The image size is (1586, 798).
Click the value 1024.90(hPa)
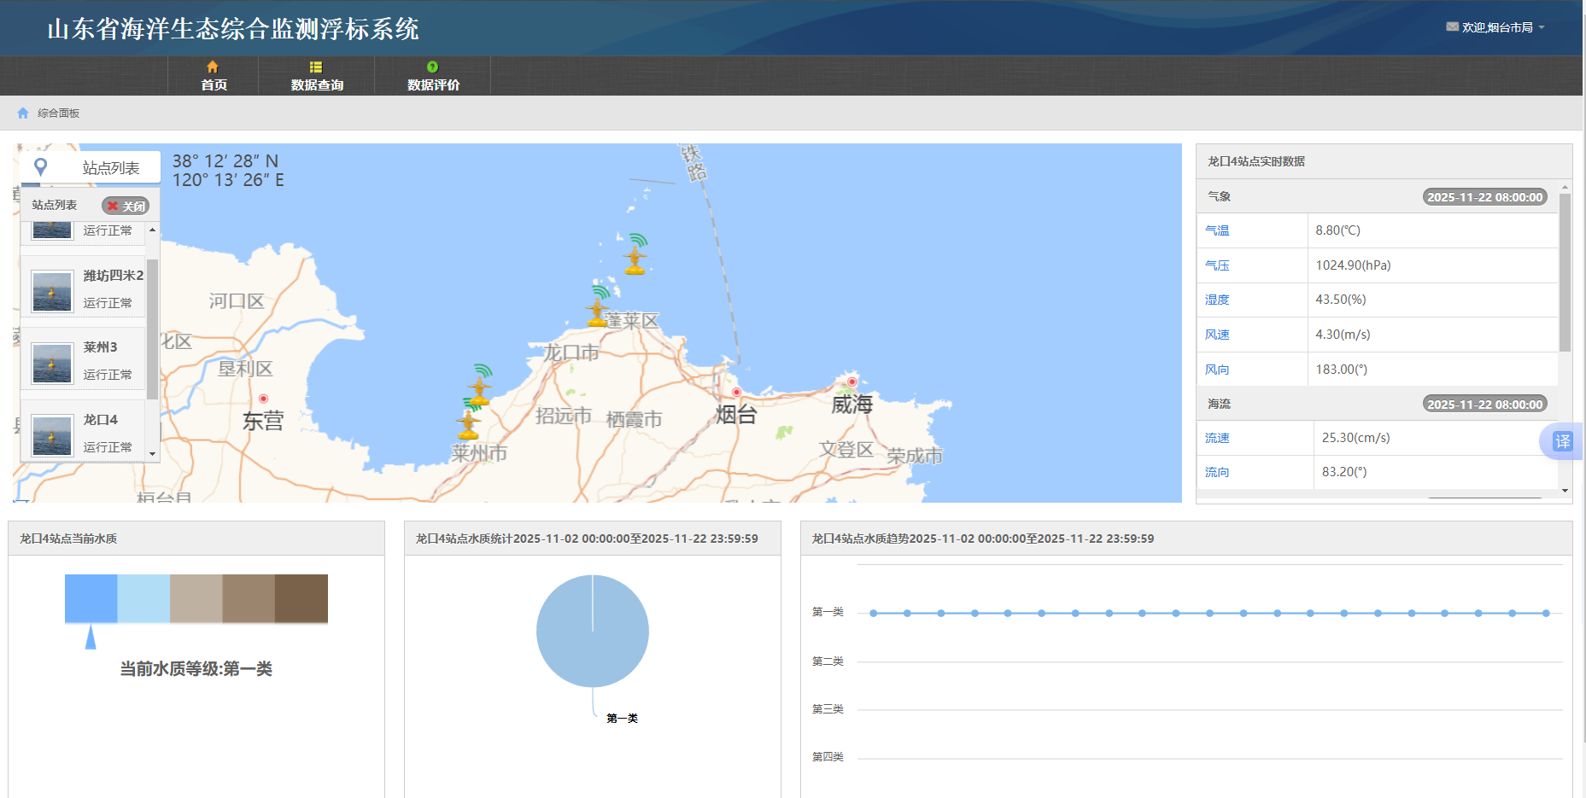pos(1353,265)
